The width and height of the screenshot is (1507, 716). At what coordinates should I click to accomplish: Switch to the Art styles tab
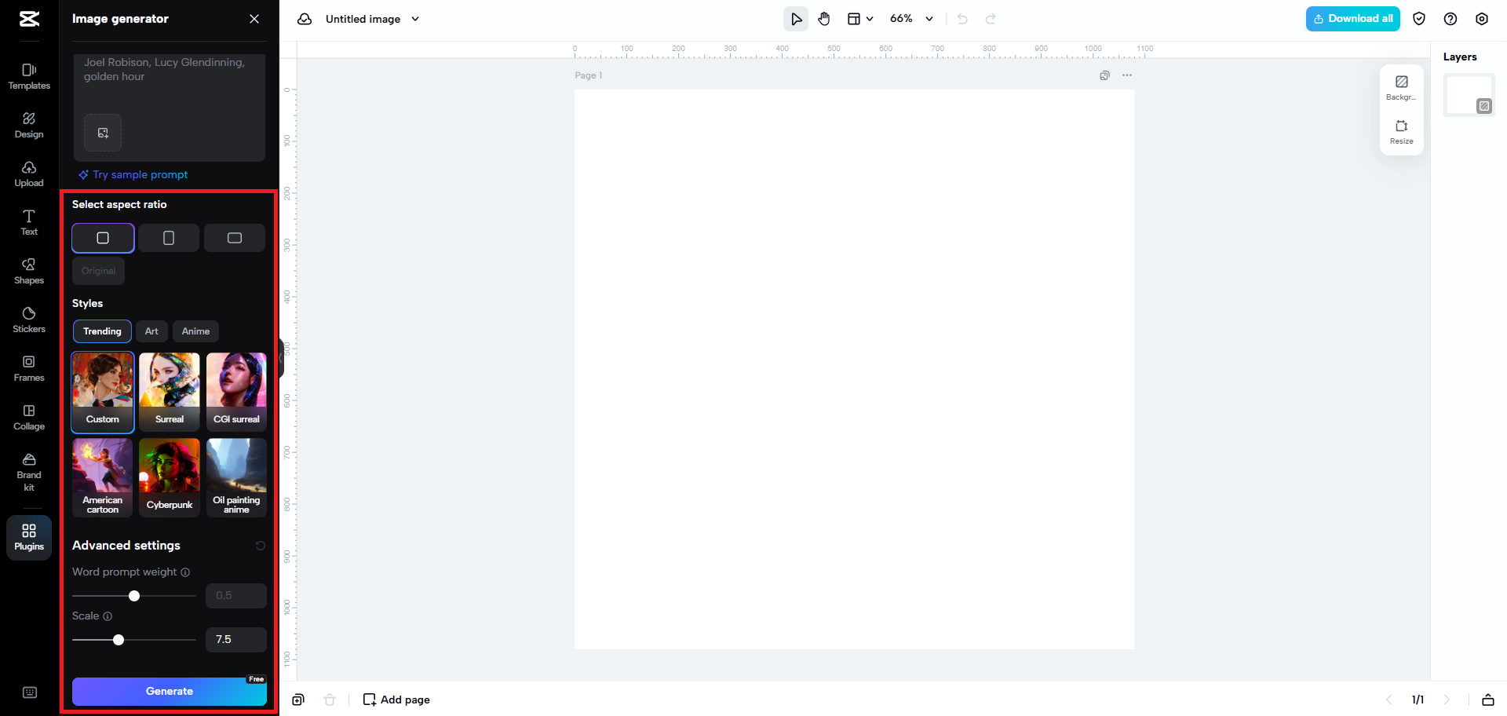pos(151,331)
